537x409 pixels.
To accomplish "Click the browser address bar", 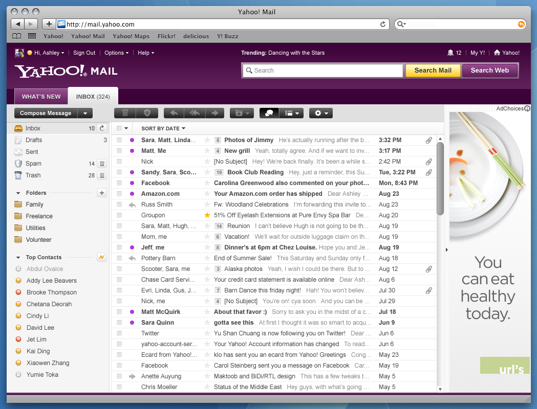I will (x=223, y=24).
